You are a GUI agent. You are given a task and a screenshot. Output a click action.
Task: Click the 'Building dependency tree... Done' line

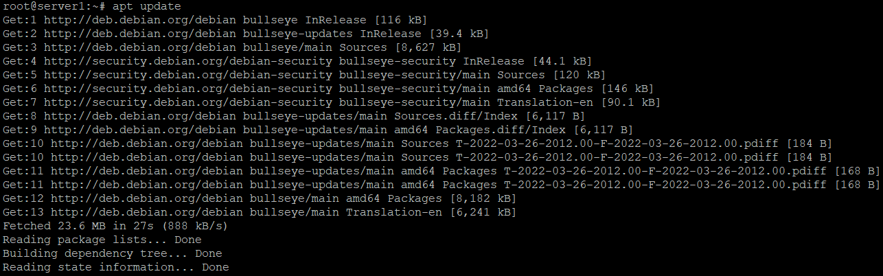click(x=113, y=253)
